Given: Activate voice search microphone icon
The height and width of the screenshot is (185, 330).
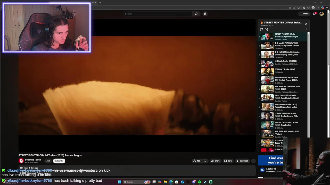Looking at the screenshot, I should [205, 14].
